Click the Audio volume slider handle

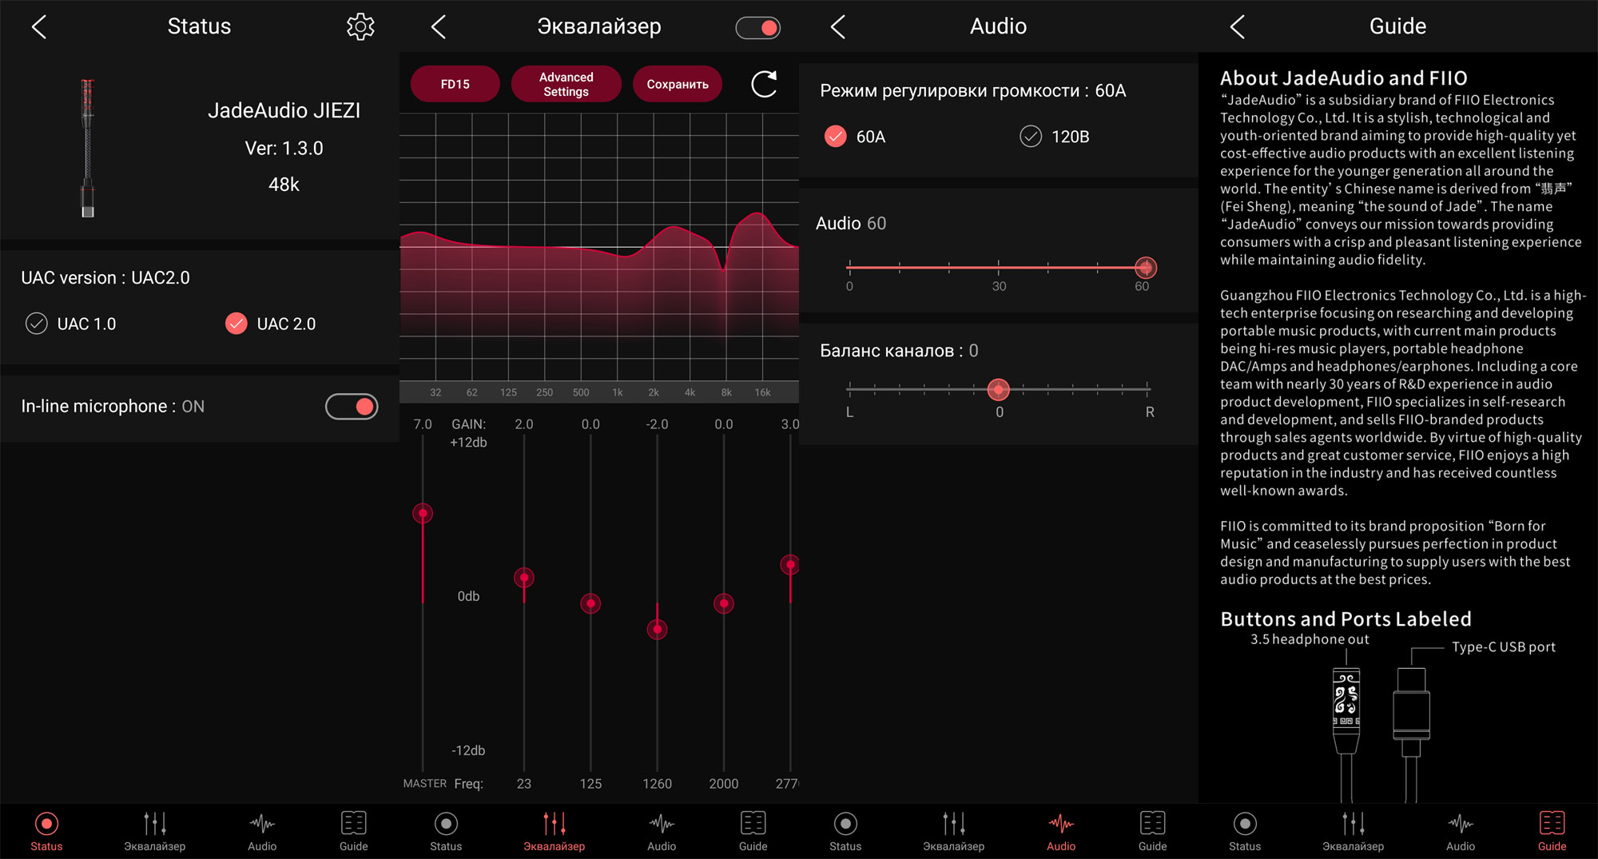(x=1146, y=268)
